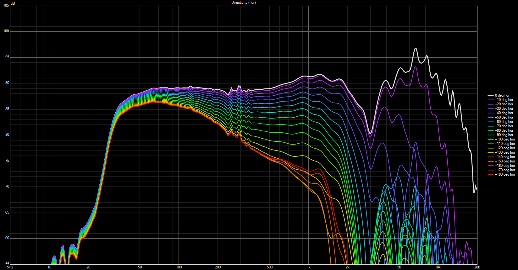This screenshot has height=270, width=518.
Task: Click the +30 deg hor legend label
Action: point(504,109)
